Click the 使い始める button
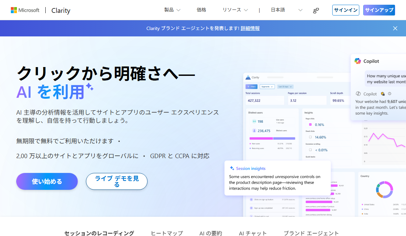Viewport: 406px width, 236px height. (47, 181)
